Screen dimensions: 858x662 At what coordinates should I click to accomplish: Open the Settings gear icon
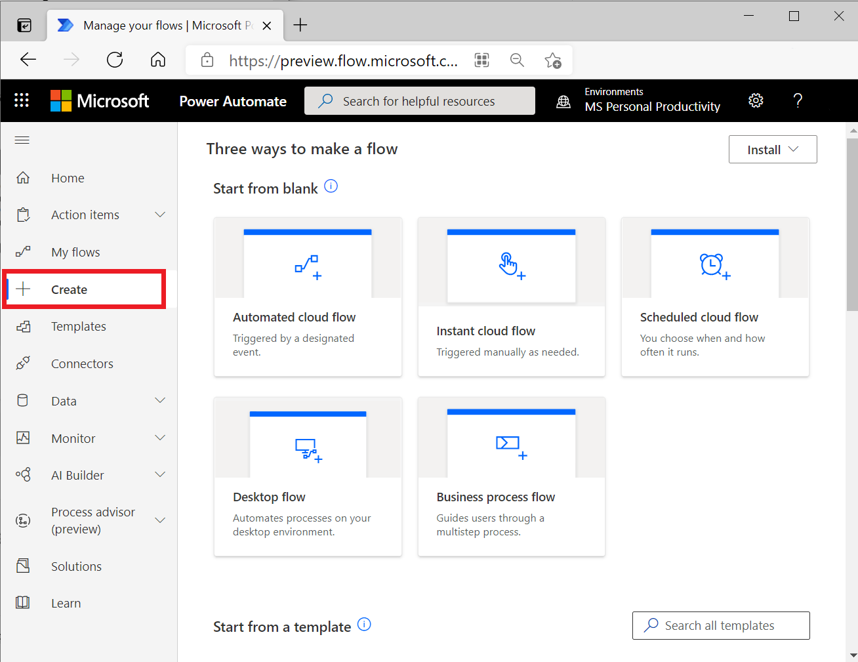pyautogui.click(x=756, y=100)
